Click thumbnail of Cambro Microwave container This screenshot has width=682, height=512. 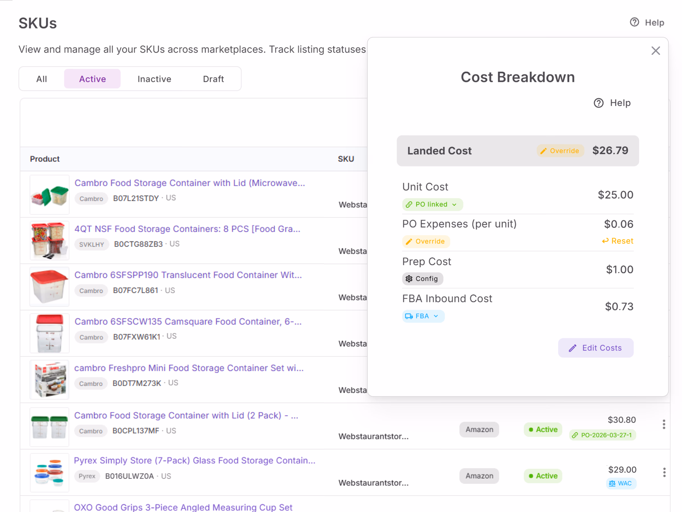[x=49, y=195]
